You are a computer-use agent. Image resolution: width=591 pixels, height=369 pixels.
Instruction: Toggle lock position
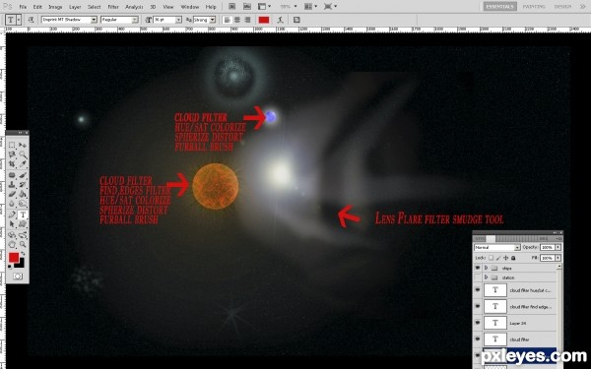[x=506, y=258]
